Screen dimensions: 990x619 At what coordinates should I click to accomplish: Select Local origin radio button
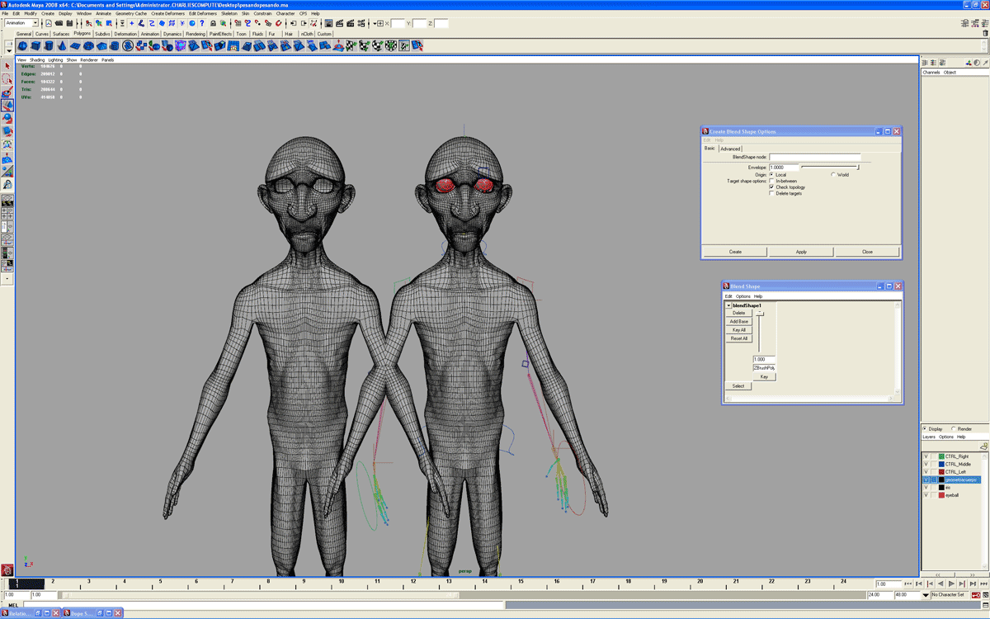click(x=771, y=174)
